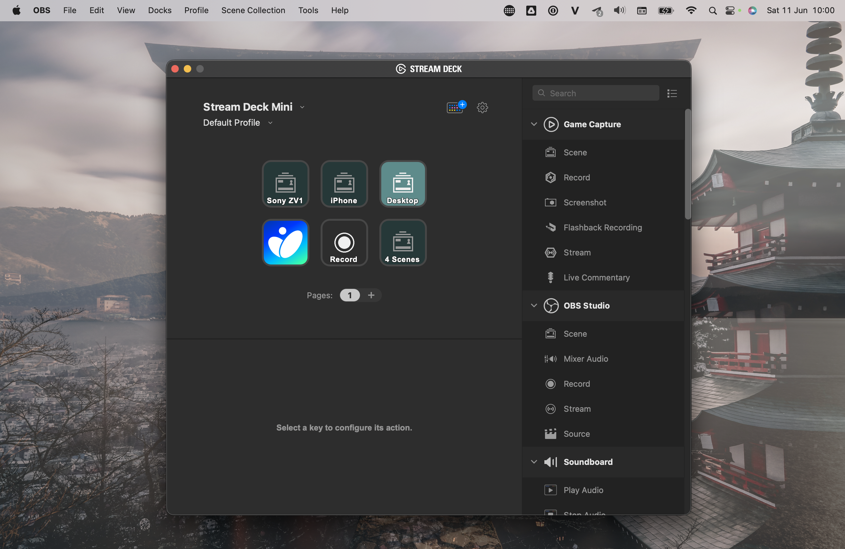Click the OBS Studio Record icon
This screenshot has width=845, height=549.
tap(550, 383)
